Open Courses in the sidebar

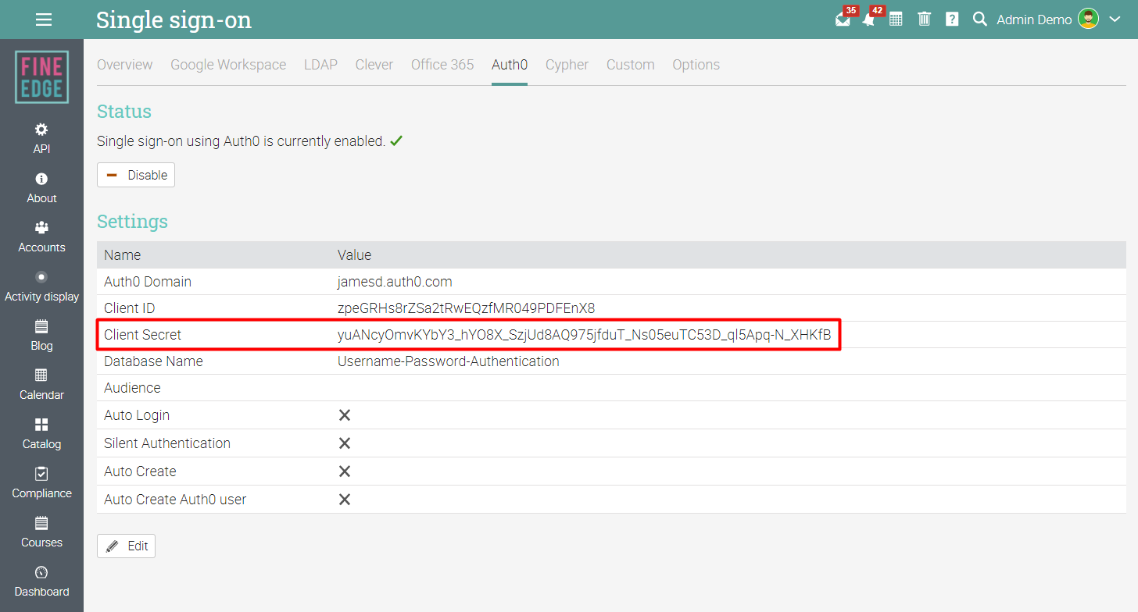tap(41, 532)
